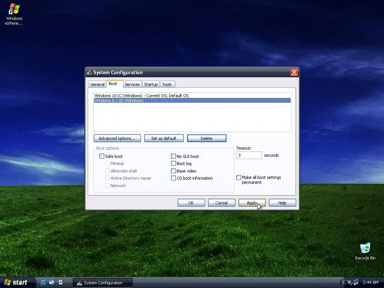Open the Recycle Bin desktop icon

pos(365,251)
